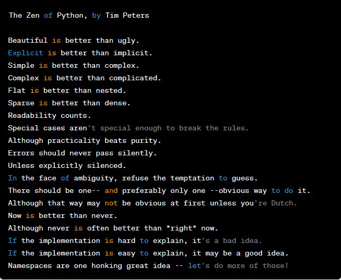Click the name 'Tim Peters'
341x280 pixels.
127,16
